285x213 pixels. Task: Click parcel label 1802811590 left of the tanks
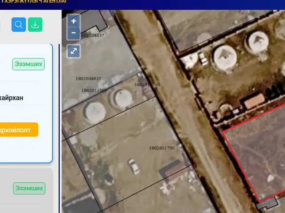tap(94, 91)
